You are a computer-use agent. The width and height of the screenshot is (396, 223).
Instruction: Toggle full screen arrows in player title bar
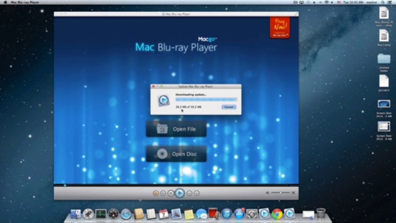296,14
